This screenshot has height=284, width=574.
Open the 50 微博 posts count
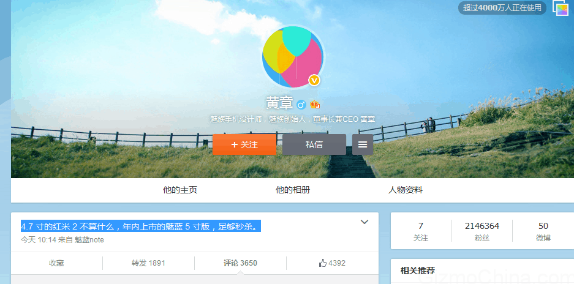[543, 231]
